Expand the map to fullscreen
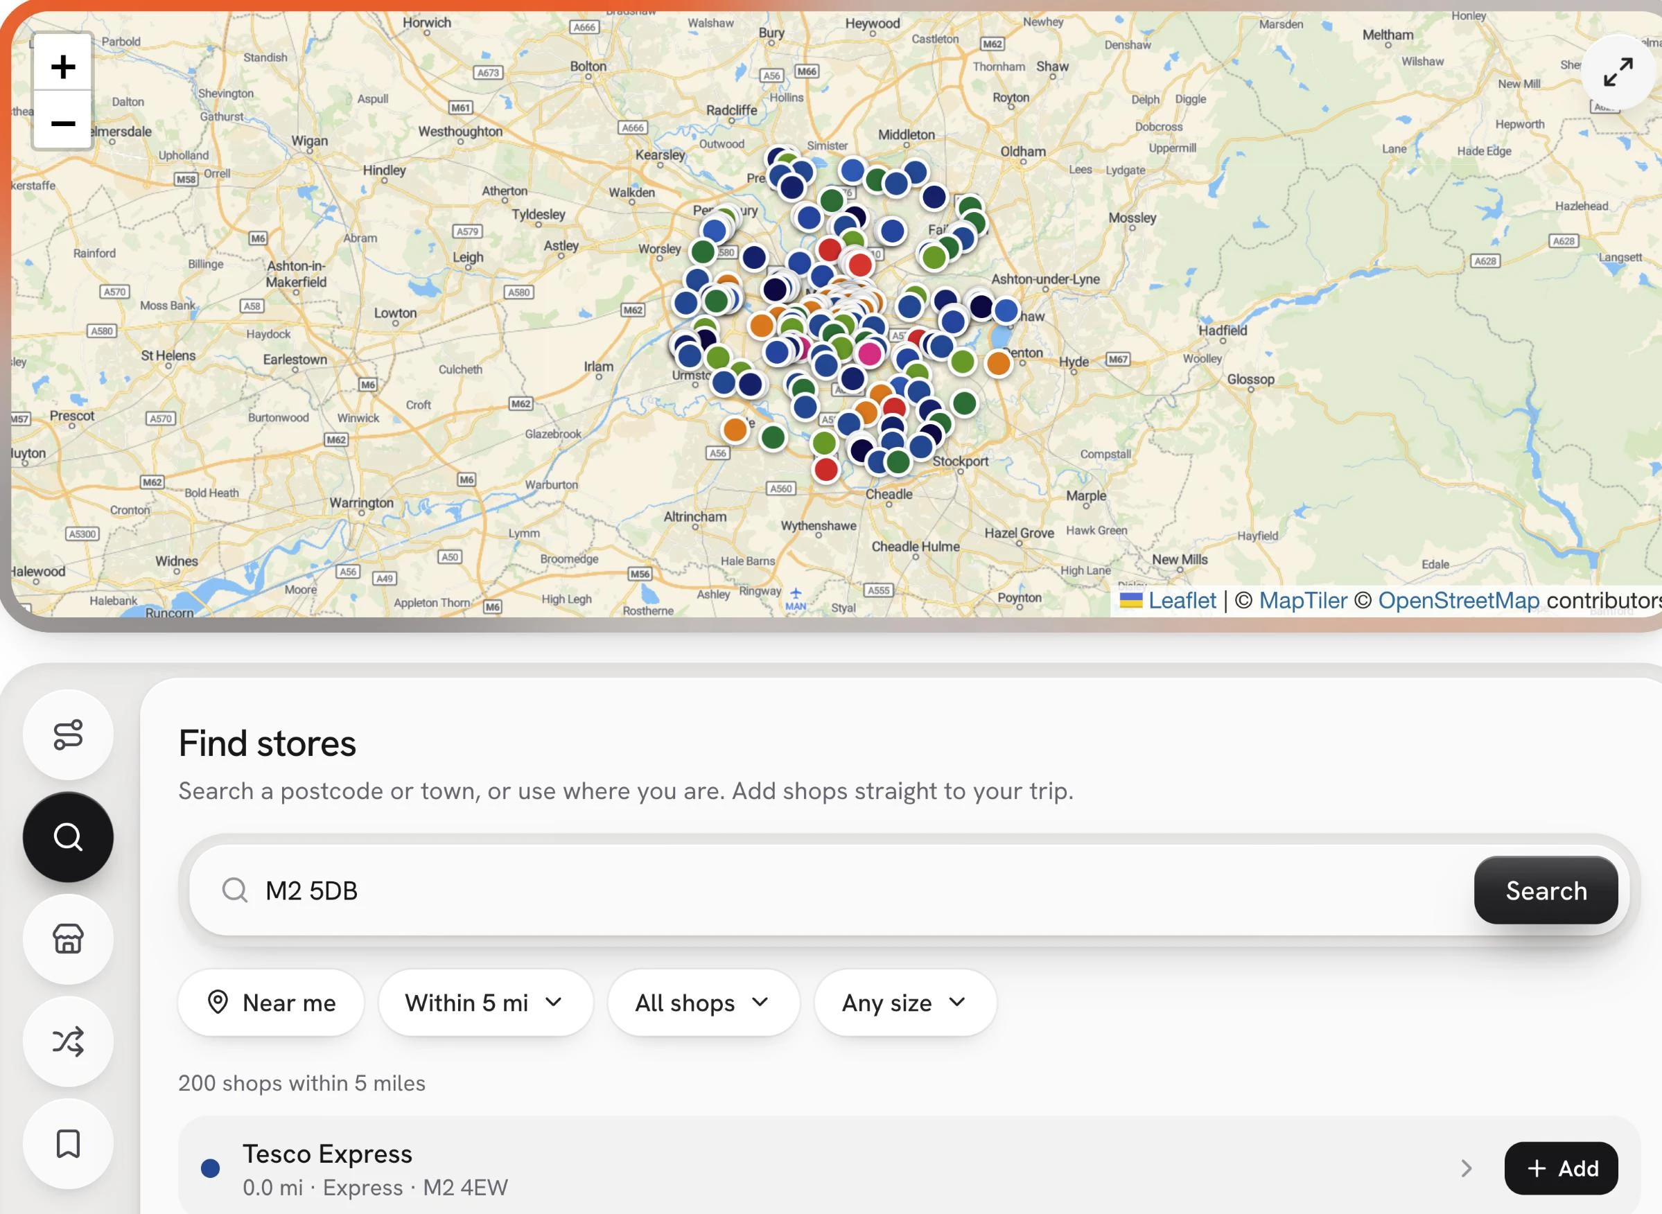The width and height of the screenshot is (1662, 1214). pyautogui.click(x=1618, y=72)
